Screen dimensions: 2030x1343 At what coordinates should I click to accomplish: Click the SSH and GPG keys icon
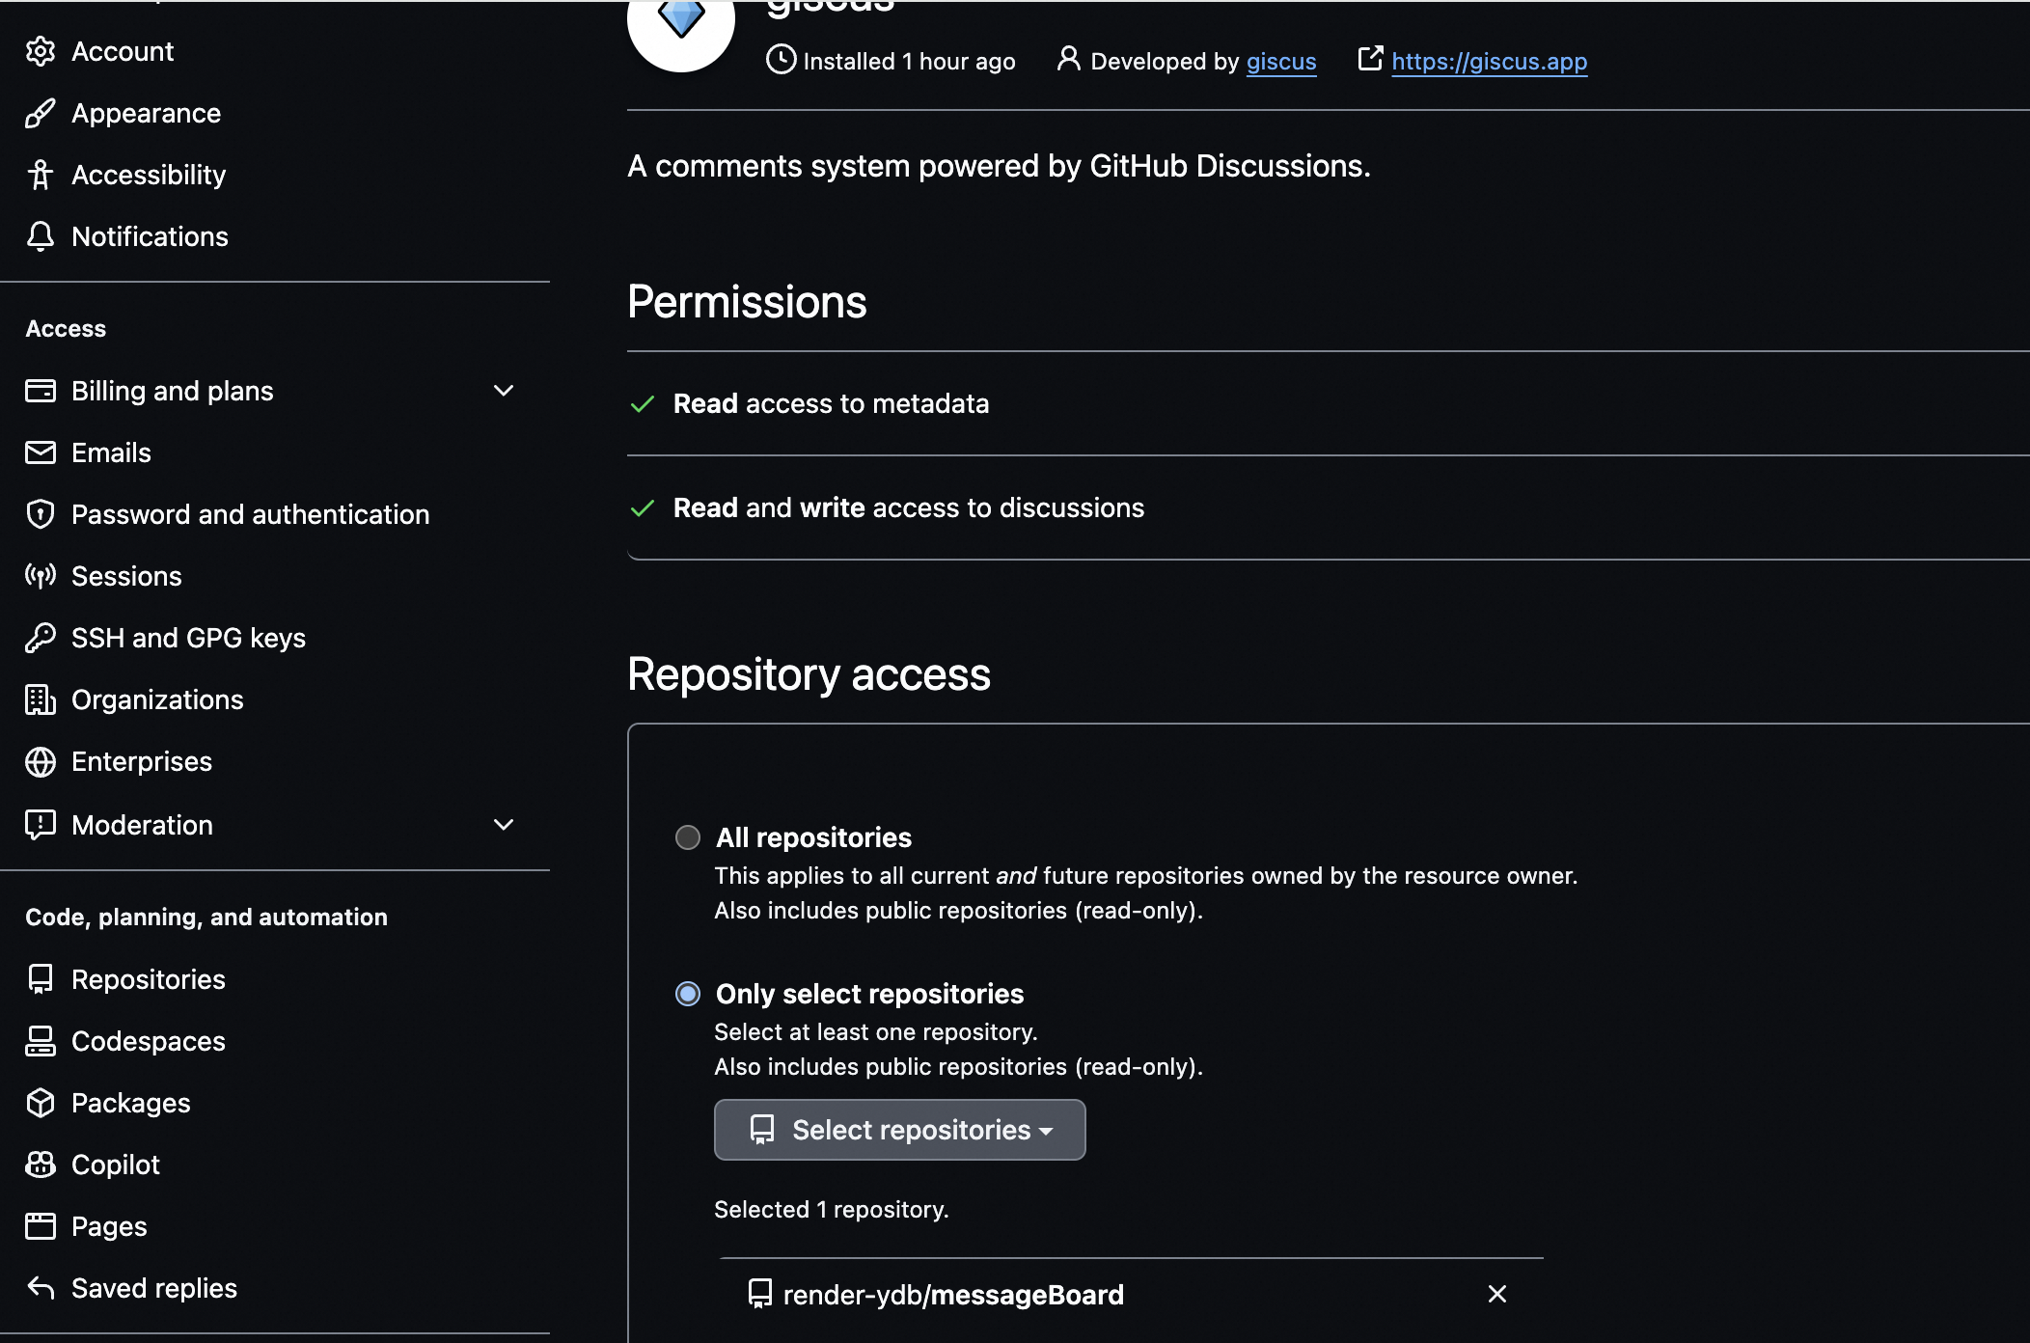click(x=40, y=638)
